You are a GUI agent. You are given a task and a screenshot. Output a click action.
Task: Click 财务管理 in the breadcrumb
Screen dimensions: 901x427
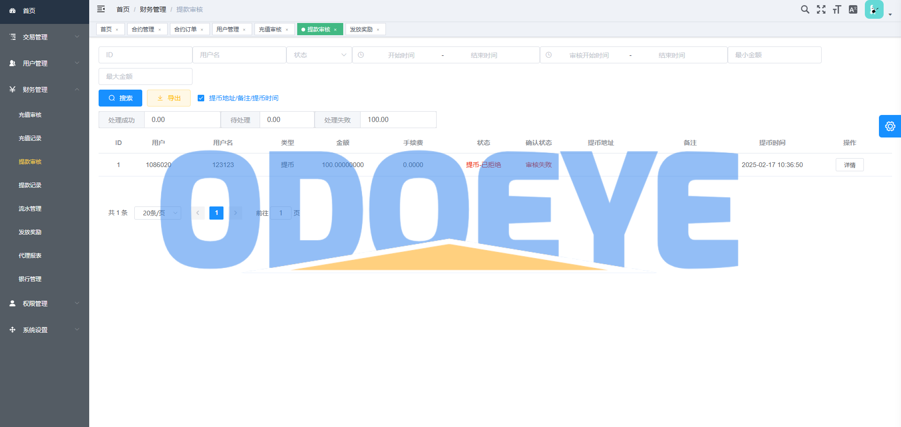point(153,9)
